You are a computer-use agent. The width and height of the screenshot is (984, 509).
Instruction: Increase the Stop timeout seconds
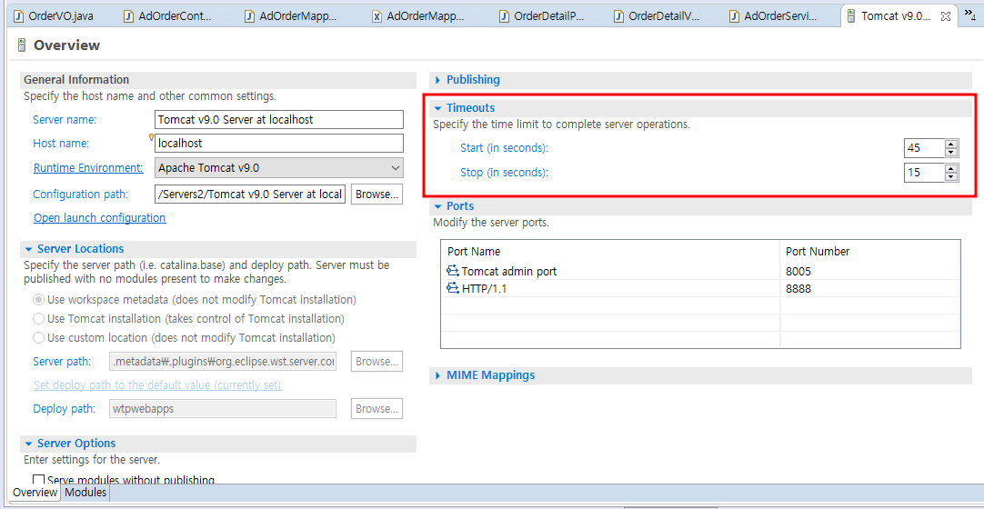951,168
